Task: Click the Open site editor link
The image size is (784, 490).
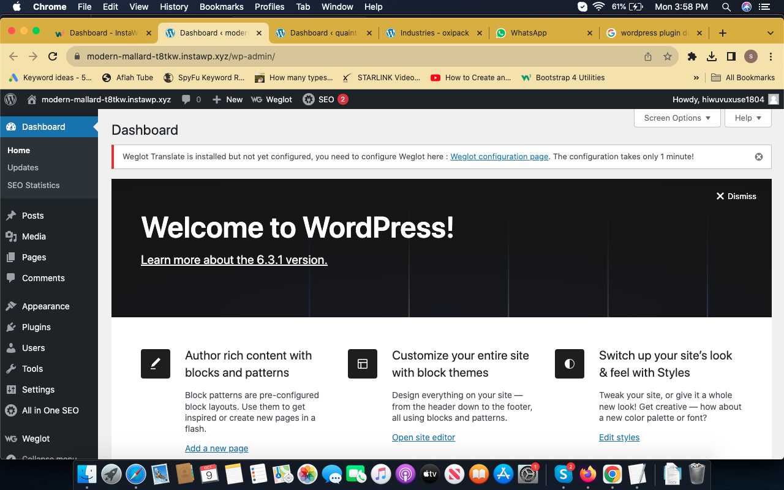Action: click(423, 437)
